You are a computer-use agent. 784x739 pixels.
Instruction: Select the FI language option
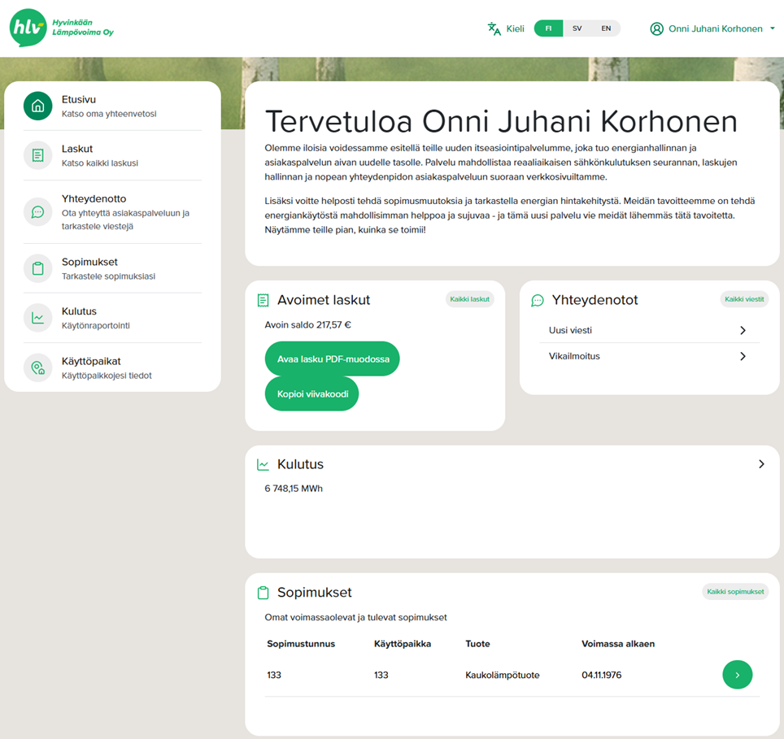pyautogui.click(x=548, y=28)
